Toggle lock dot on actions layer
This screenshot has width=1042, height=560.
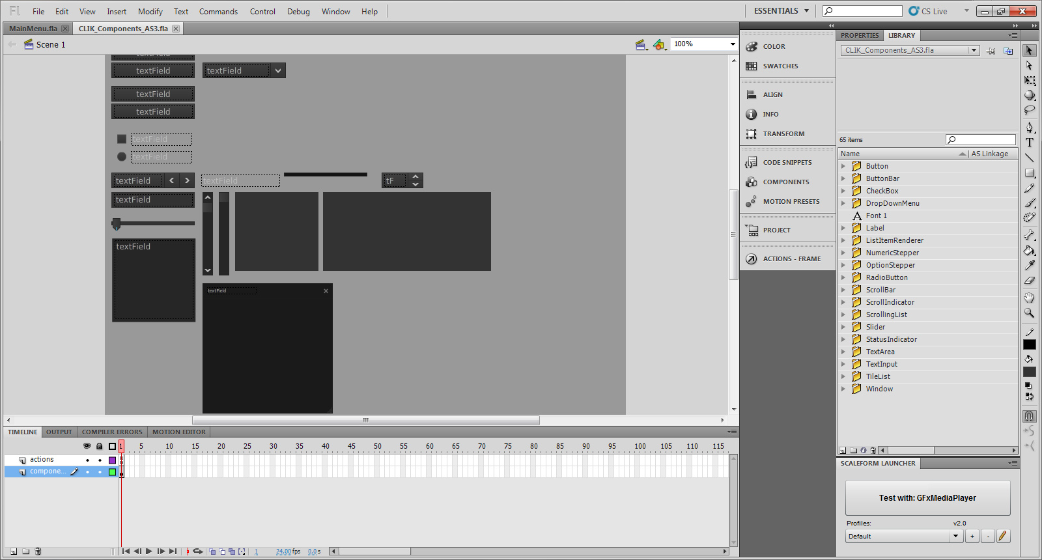click(100, 460)
